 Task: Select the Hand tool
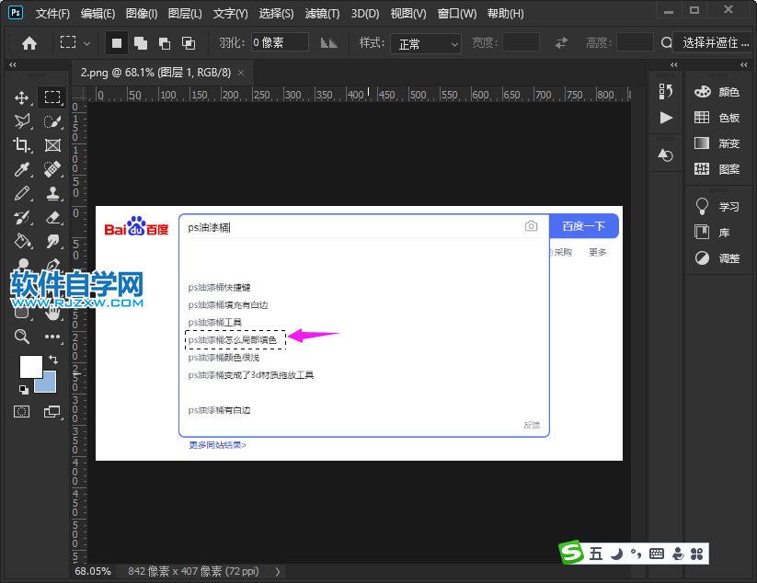tap(52, 313)
